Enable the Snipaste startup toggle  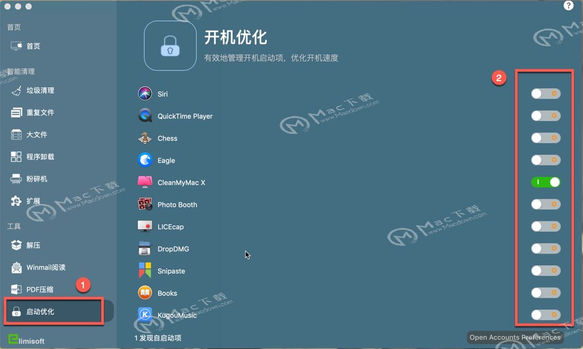pos(546,270)
